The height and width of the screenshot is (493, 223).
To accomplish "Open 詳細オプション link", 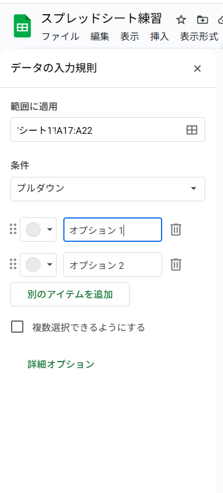I will tap(61, 365).
